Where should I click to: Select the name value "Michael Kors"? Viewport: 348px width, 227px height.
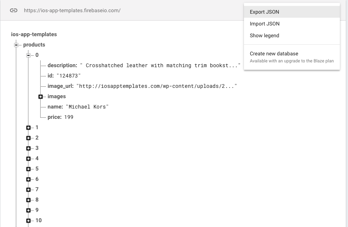tap(87, 107)
